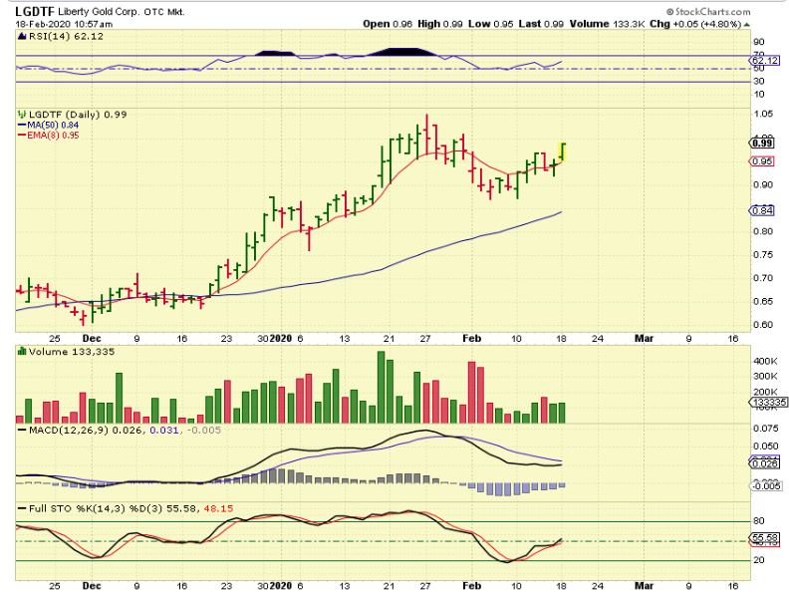The image size is (789, 593).
Task: Click the blue 0.031 MACD signal value
Action: pos(164,430)
